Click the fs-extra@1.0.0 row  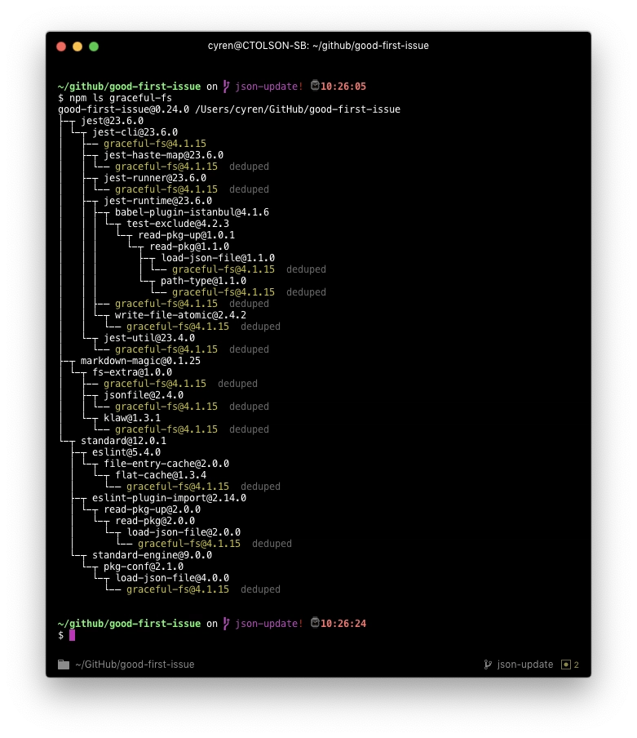(x=132, y=372)
